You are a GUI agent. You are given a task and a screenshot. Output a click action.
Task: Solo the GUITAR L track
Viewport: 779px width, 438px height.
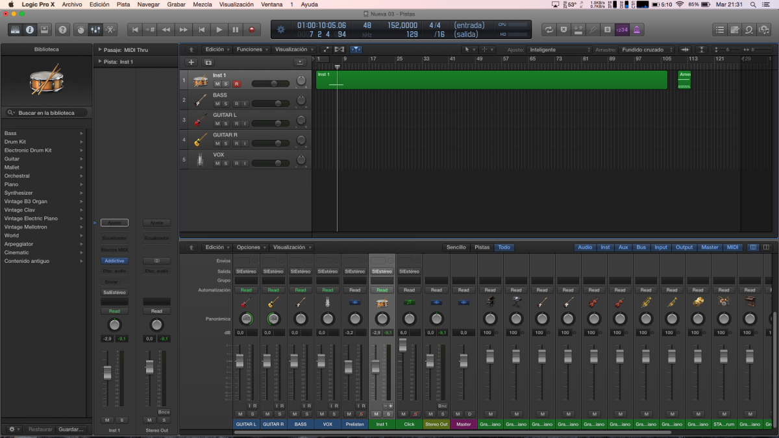(226, 123)
